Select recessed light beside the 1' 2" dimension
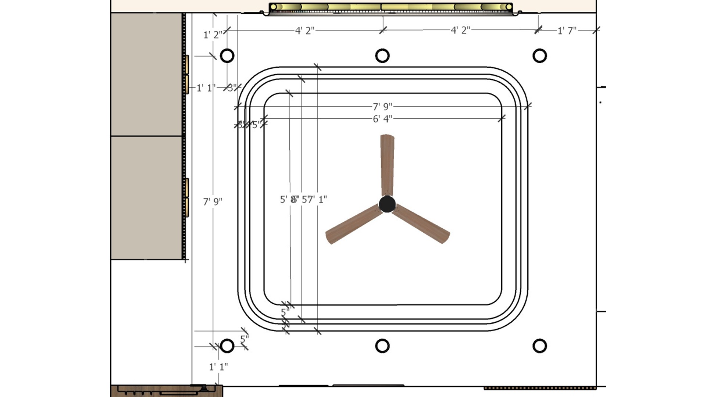The height and width of the screenshot is (397, 706). click(x=227, y=56)
